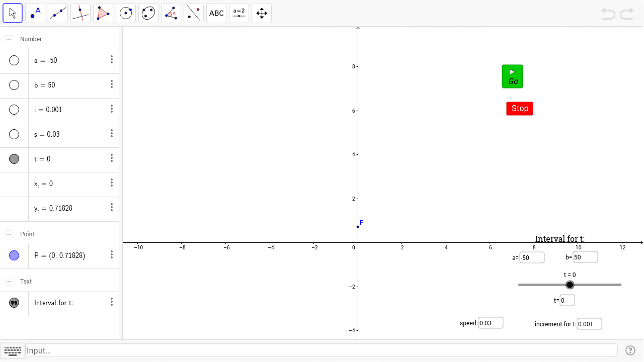Select the s = 0.03 entry text
The height and width of the screenshot is (362, 644).
click(47, 134)
